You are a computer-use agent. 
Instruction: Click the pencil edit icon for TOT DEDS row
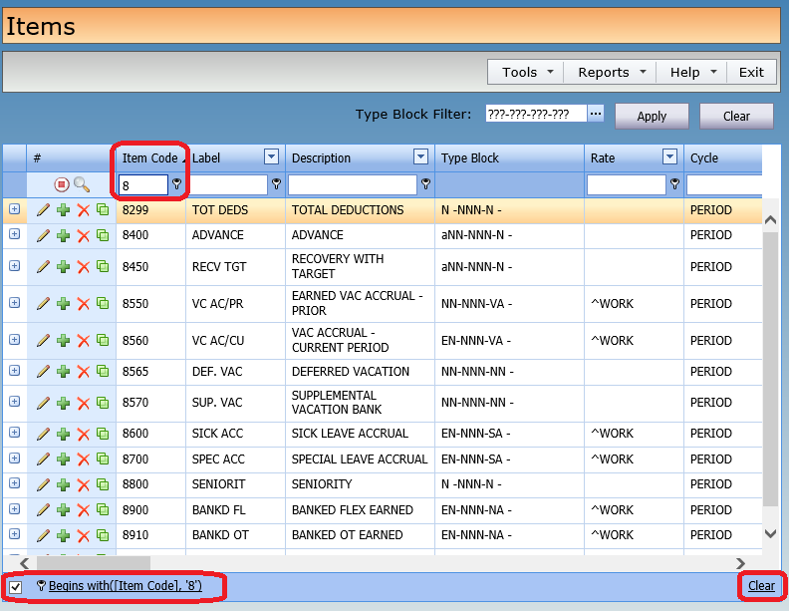43,210
